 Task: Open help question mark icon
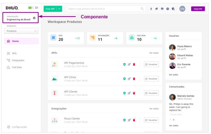click(x=168, y=9)
